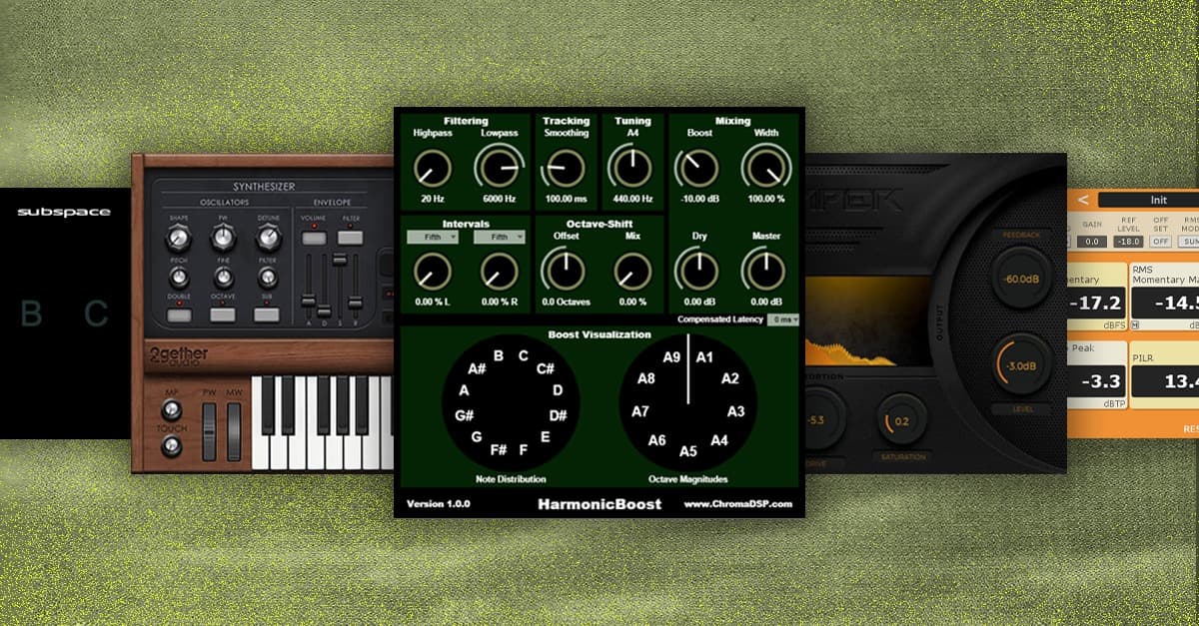Click the SATURATION knob showing 0.2
This screenshot has height=626, width=1199.
(x=902, y=420)
